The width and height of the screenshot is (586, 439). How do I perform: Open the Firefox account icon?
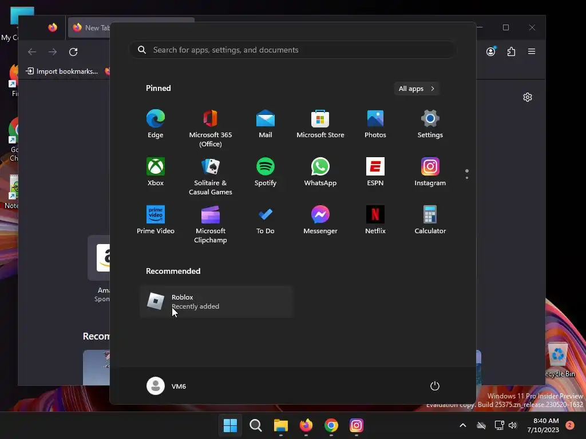pos(491,51)
